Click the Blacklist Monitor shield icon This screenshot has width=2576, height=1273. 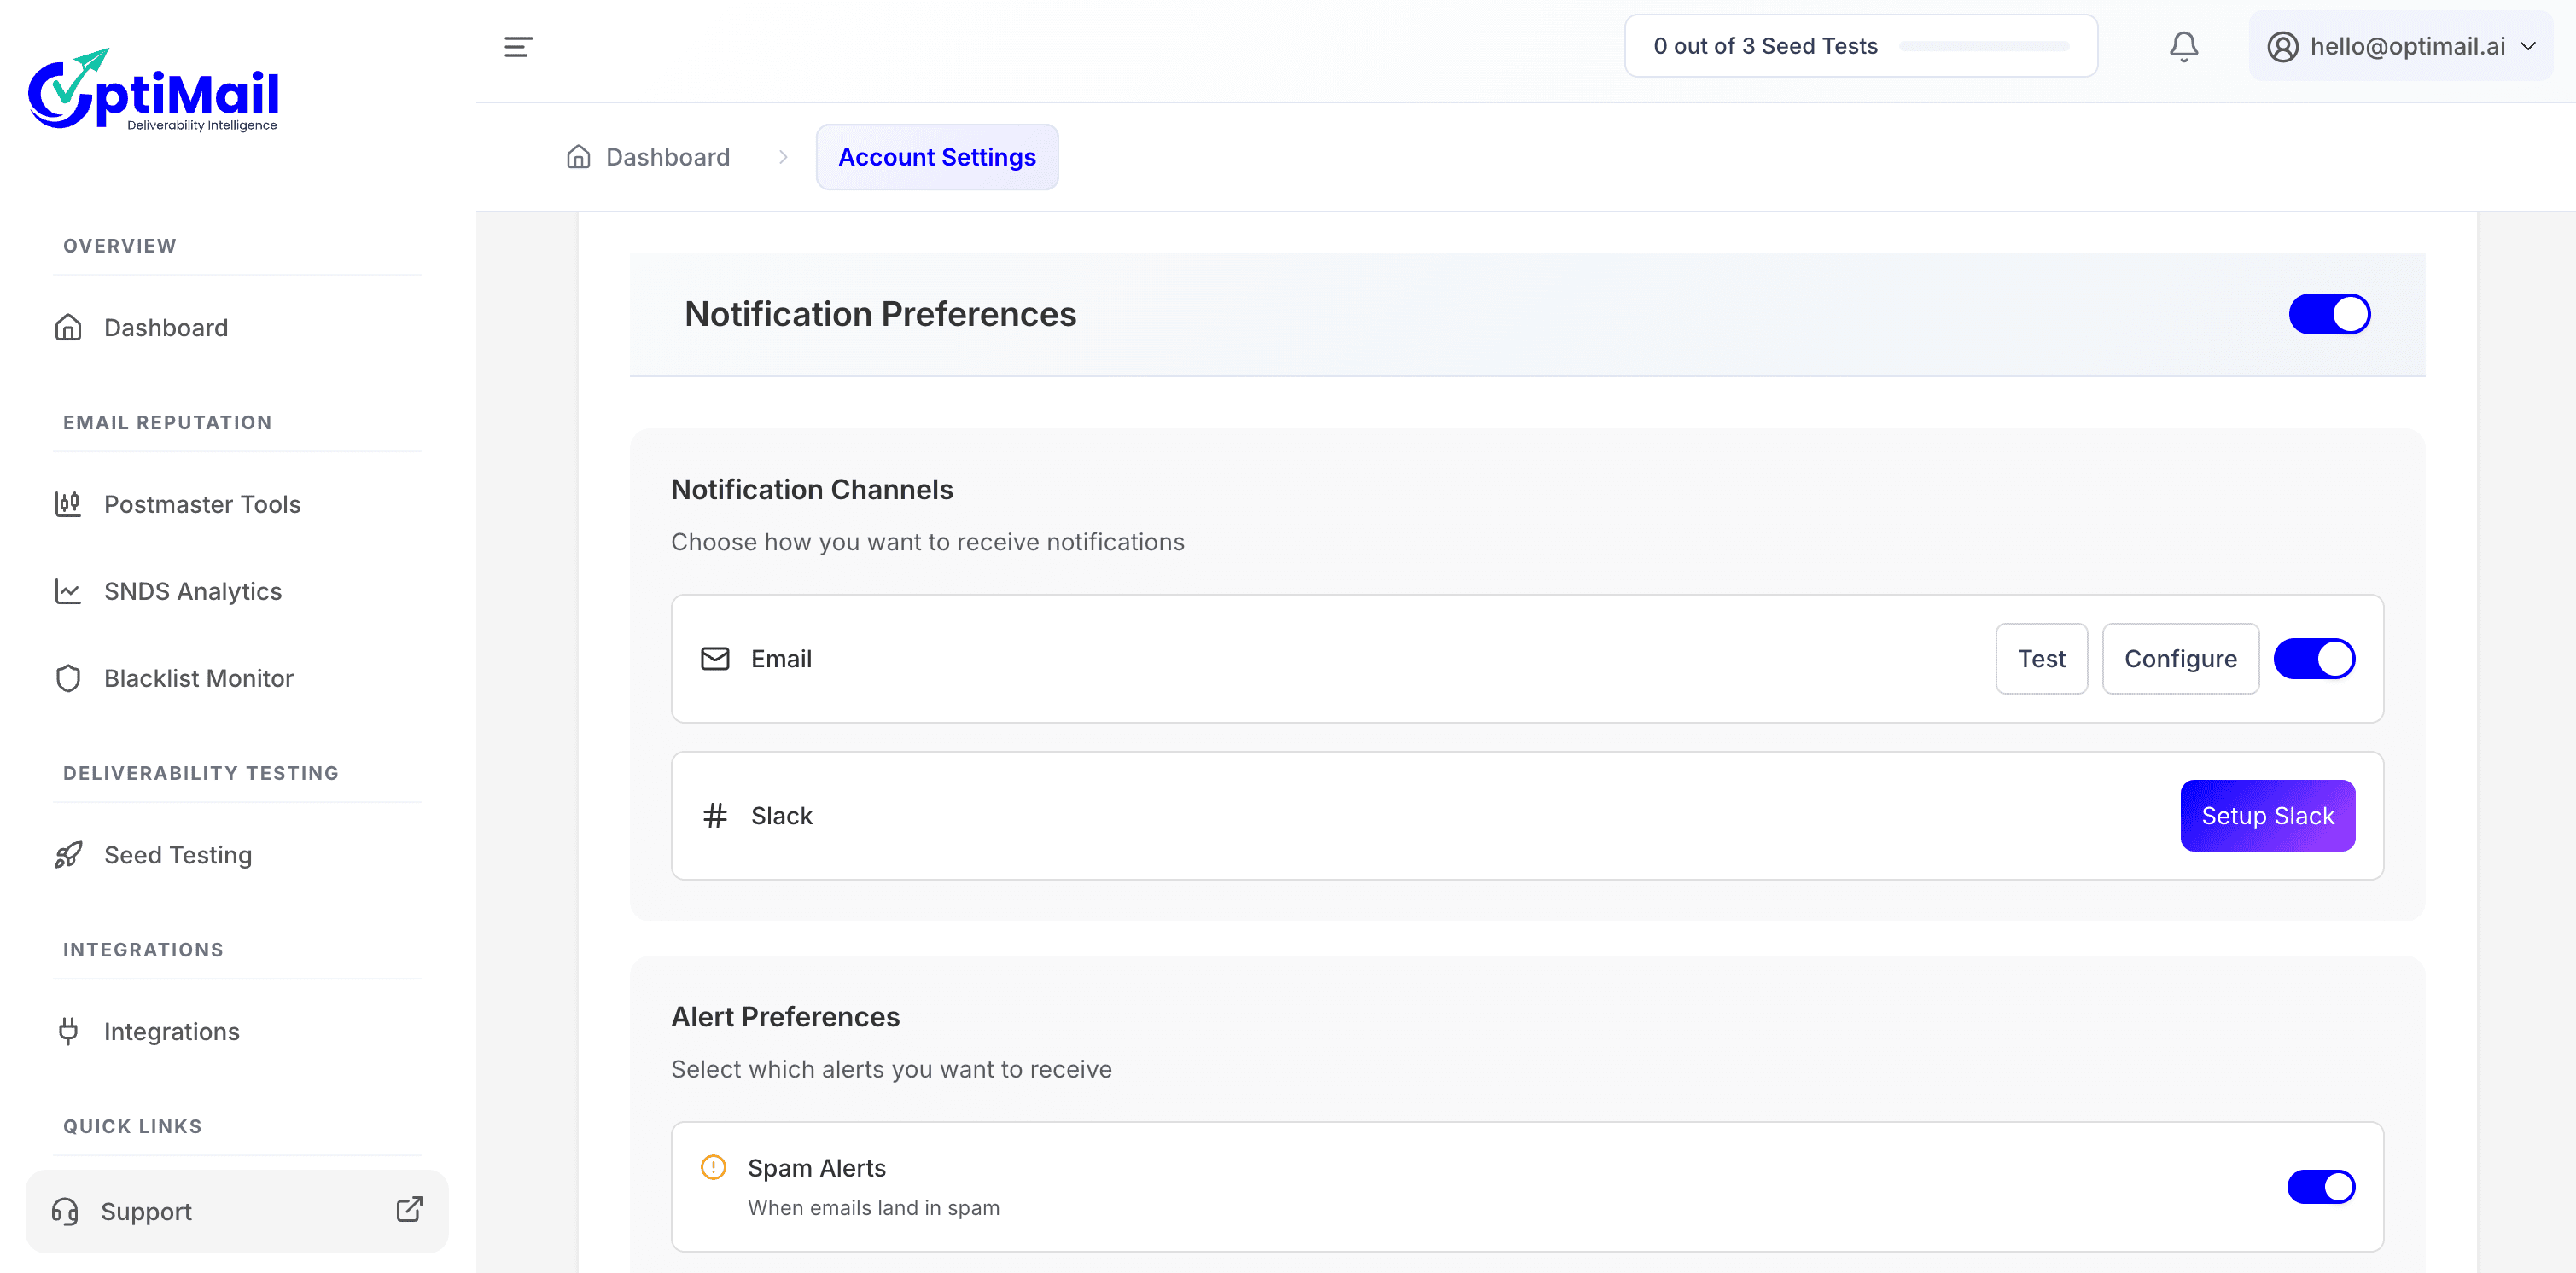(x=67, y=678)
